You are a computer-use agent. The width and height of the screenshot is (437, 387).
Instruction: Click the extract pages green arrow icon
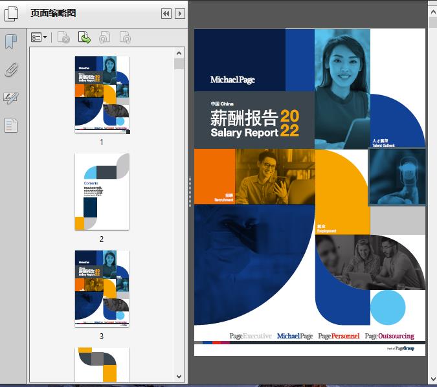click(84, 38)
